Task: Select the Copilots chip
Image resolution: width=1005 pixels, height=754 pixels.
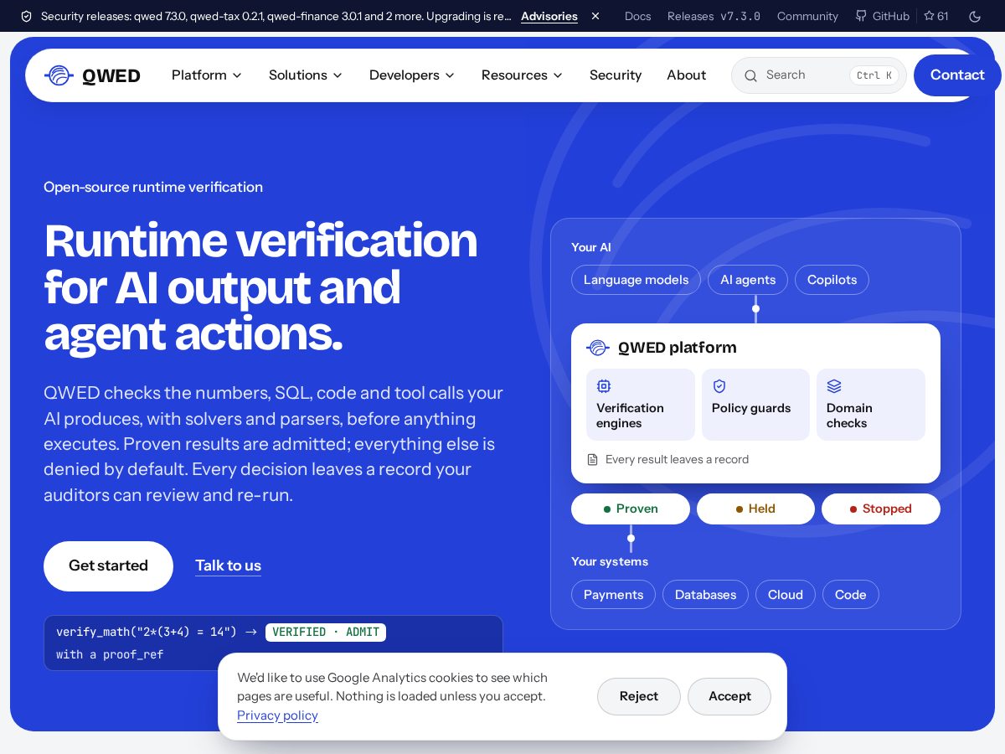Action: click(x=832, y=280)
